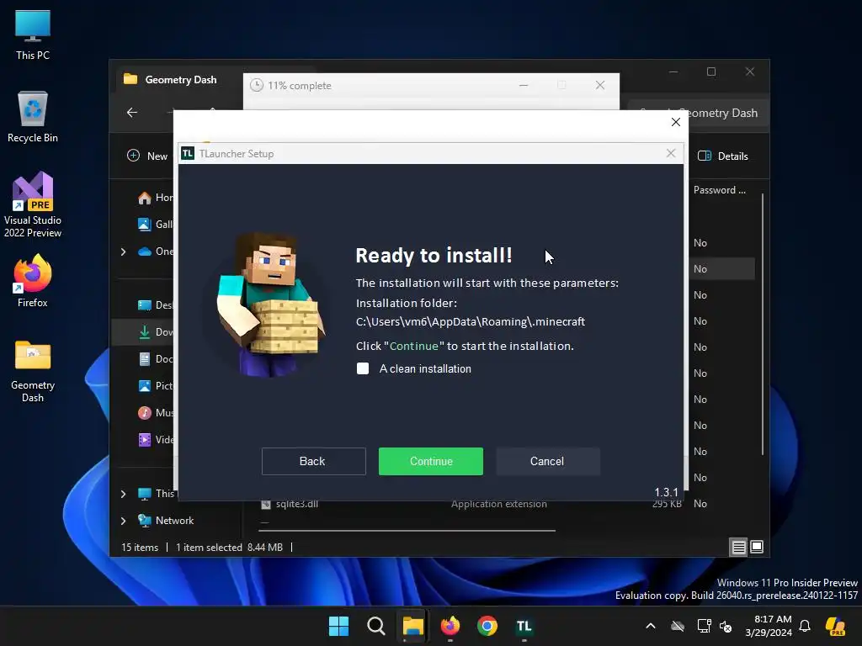Open the network tray icon
Image resolution: width=862 pixels, height=646 pixels.
point(705,626)
